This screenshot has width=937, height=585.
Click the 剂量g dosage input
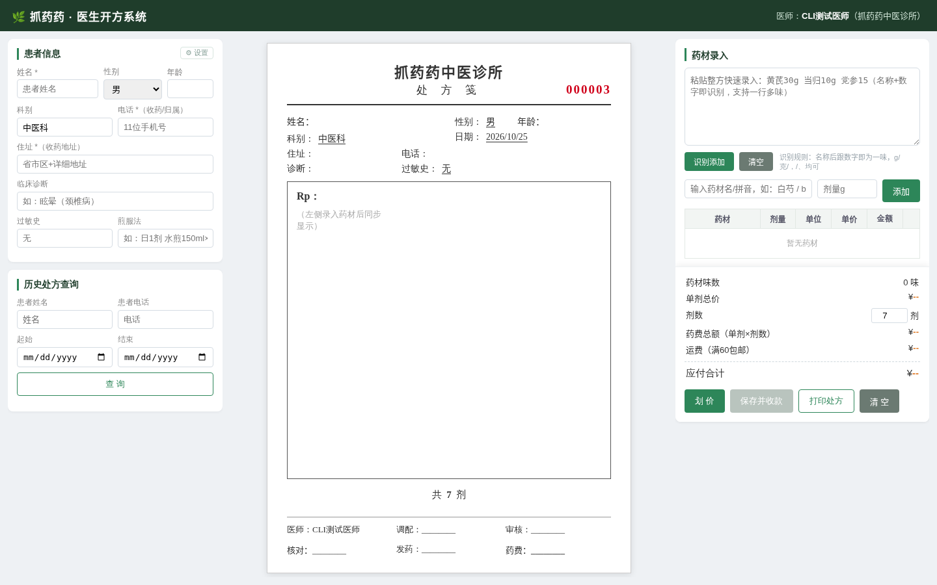[x=847, y=189]
